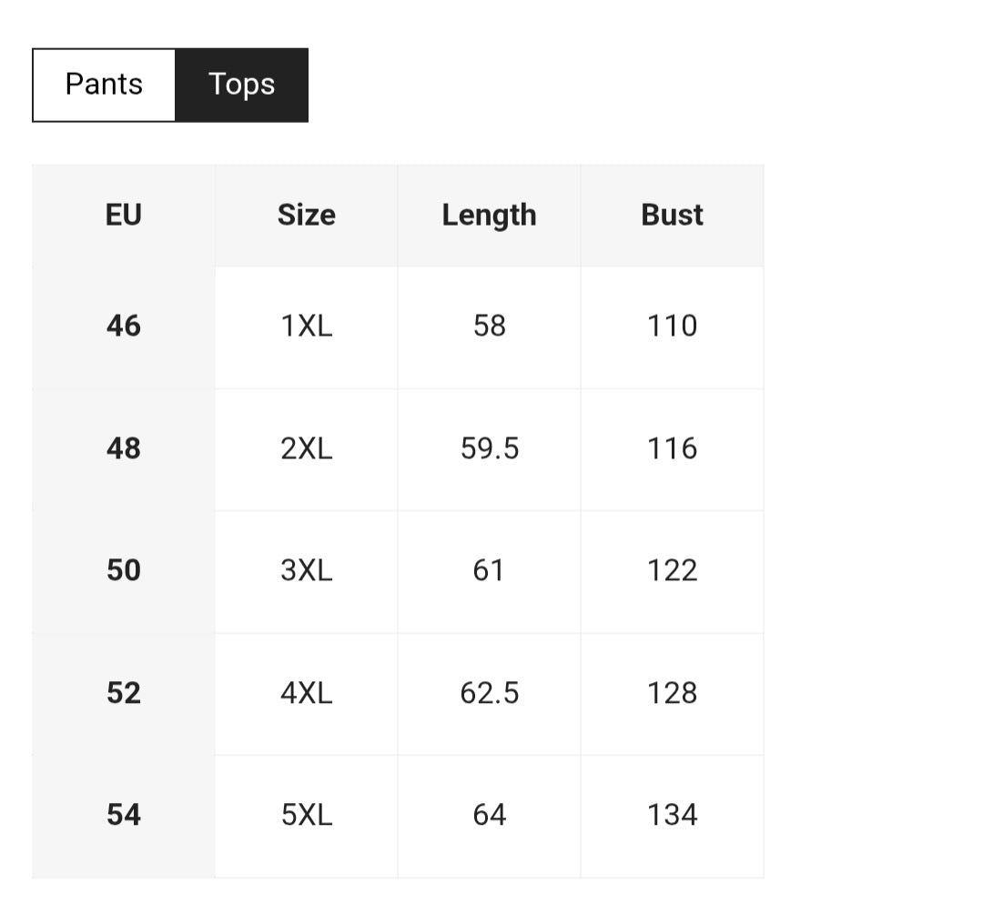The width and height of the screenshot is (983, 904).
Task: Click the 110 bust value
Action: point(672,326)
